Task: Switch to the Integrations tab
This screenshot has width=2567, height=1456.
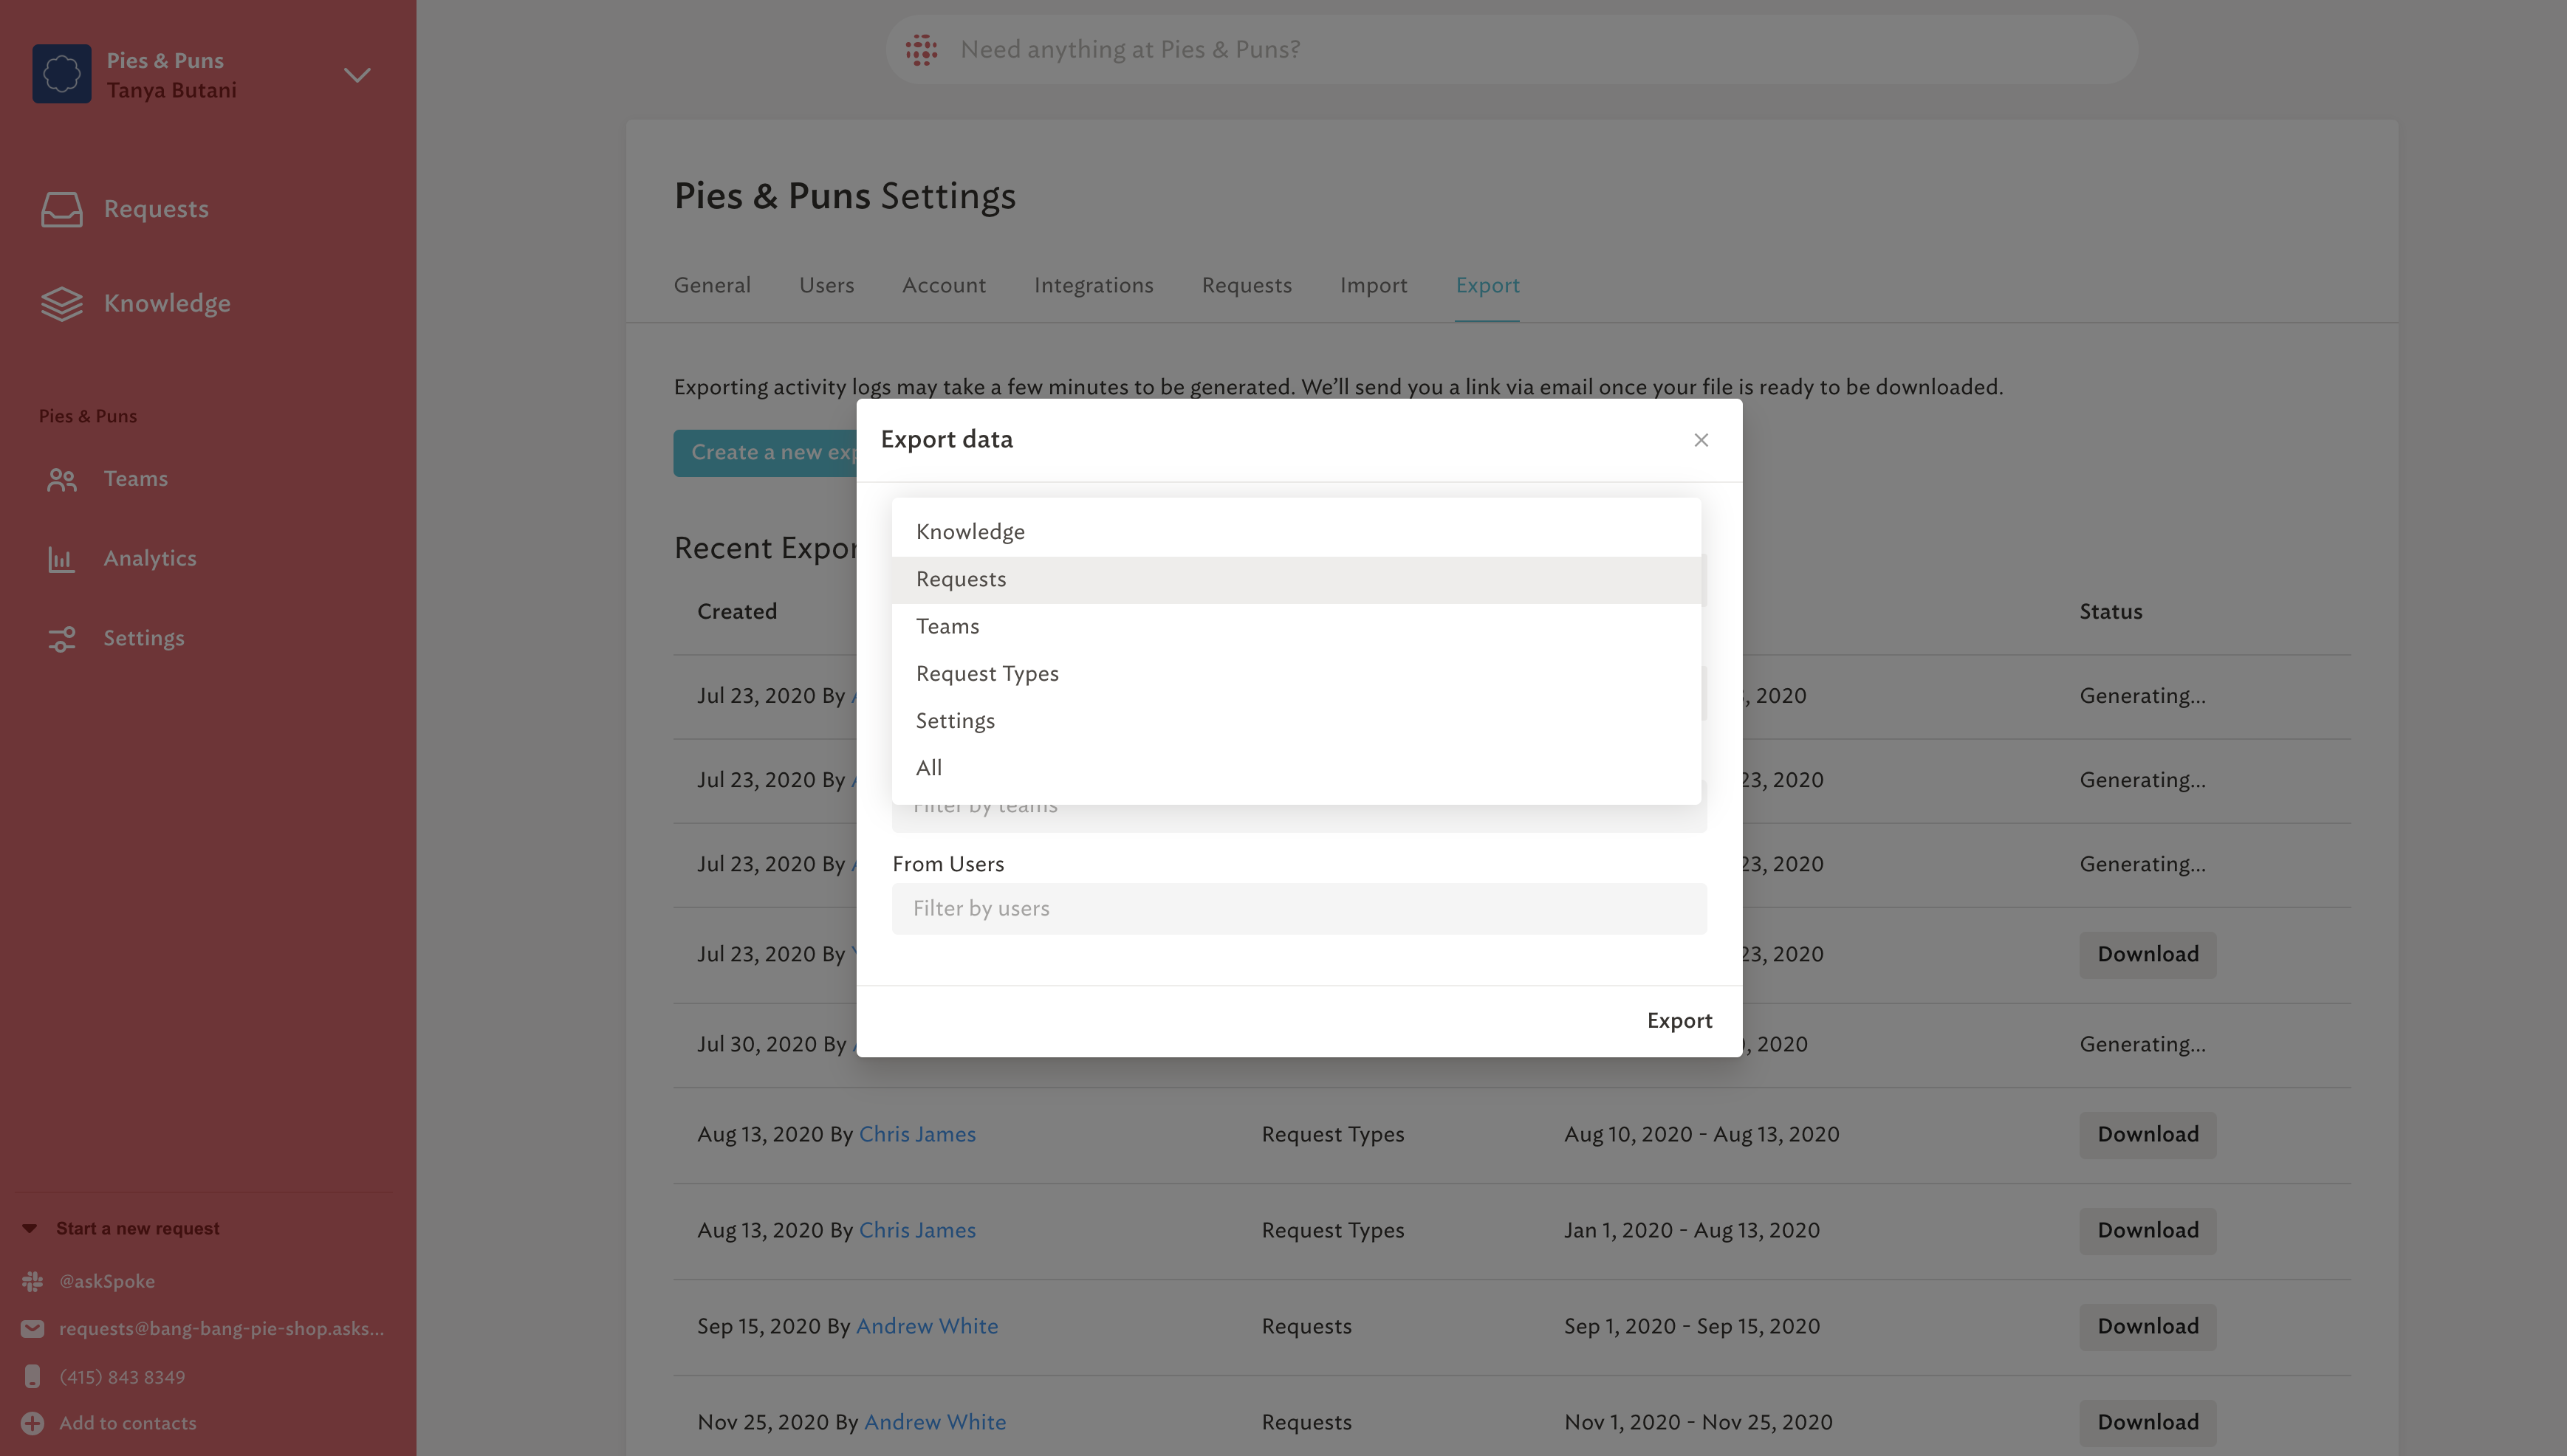Action: point(1093,286)
